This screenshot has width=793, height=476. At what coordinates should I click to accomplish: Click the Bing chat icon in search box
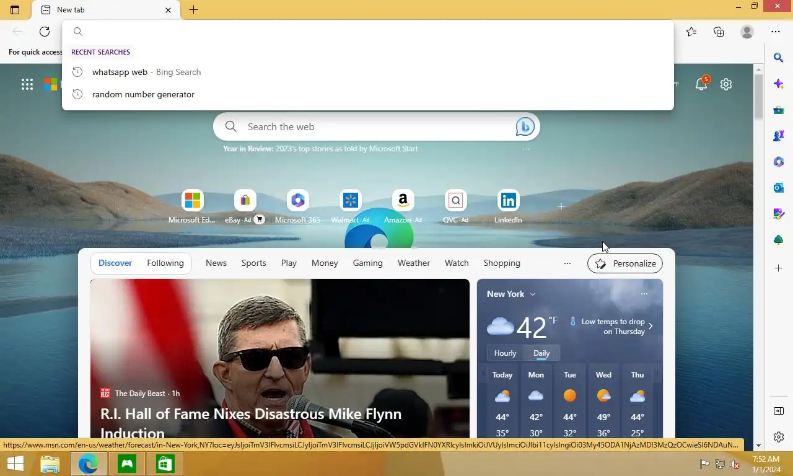pyautogui.click(x=525, y=126)
